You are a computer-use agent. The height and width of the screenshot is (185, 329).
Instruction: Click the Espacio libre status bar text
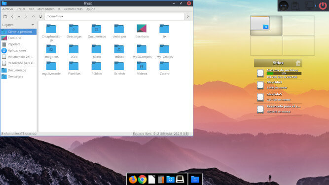click(160, 133)
